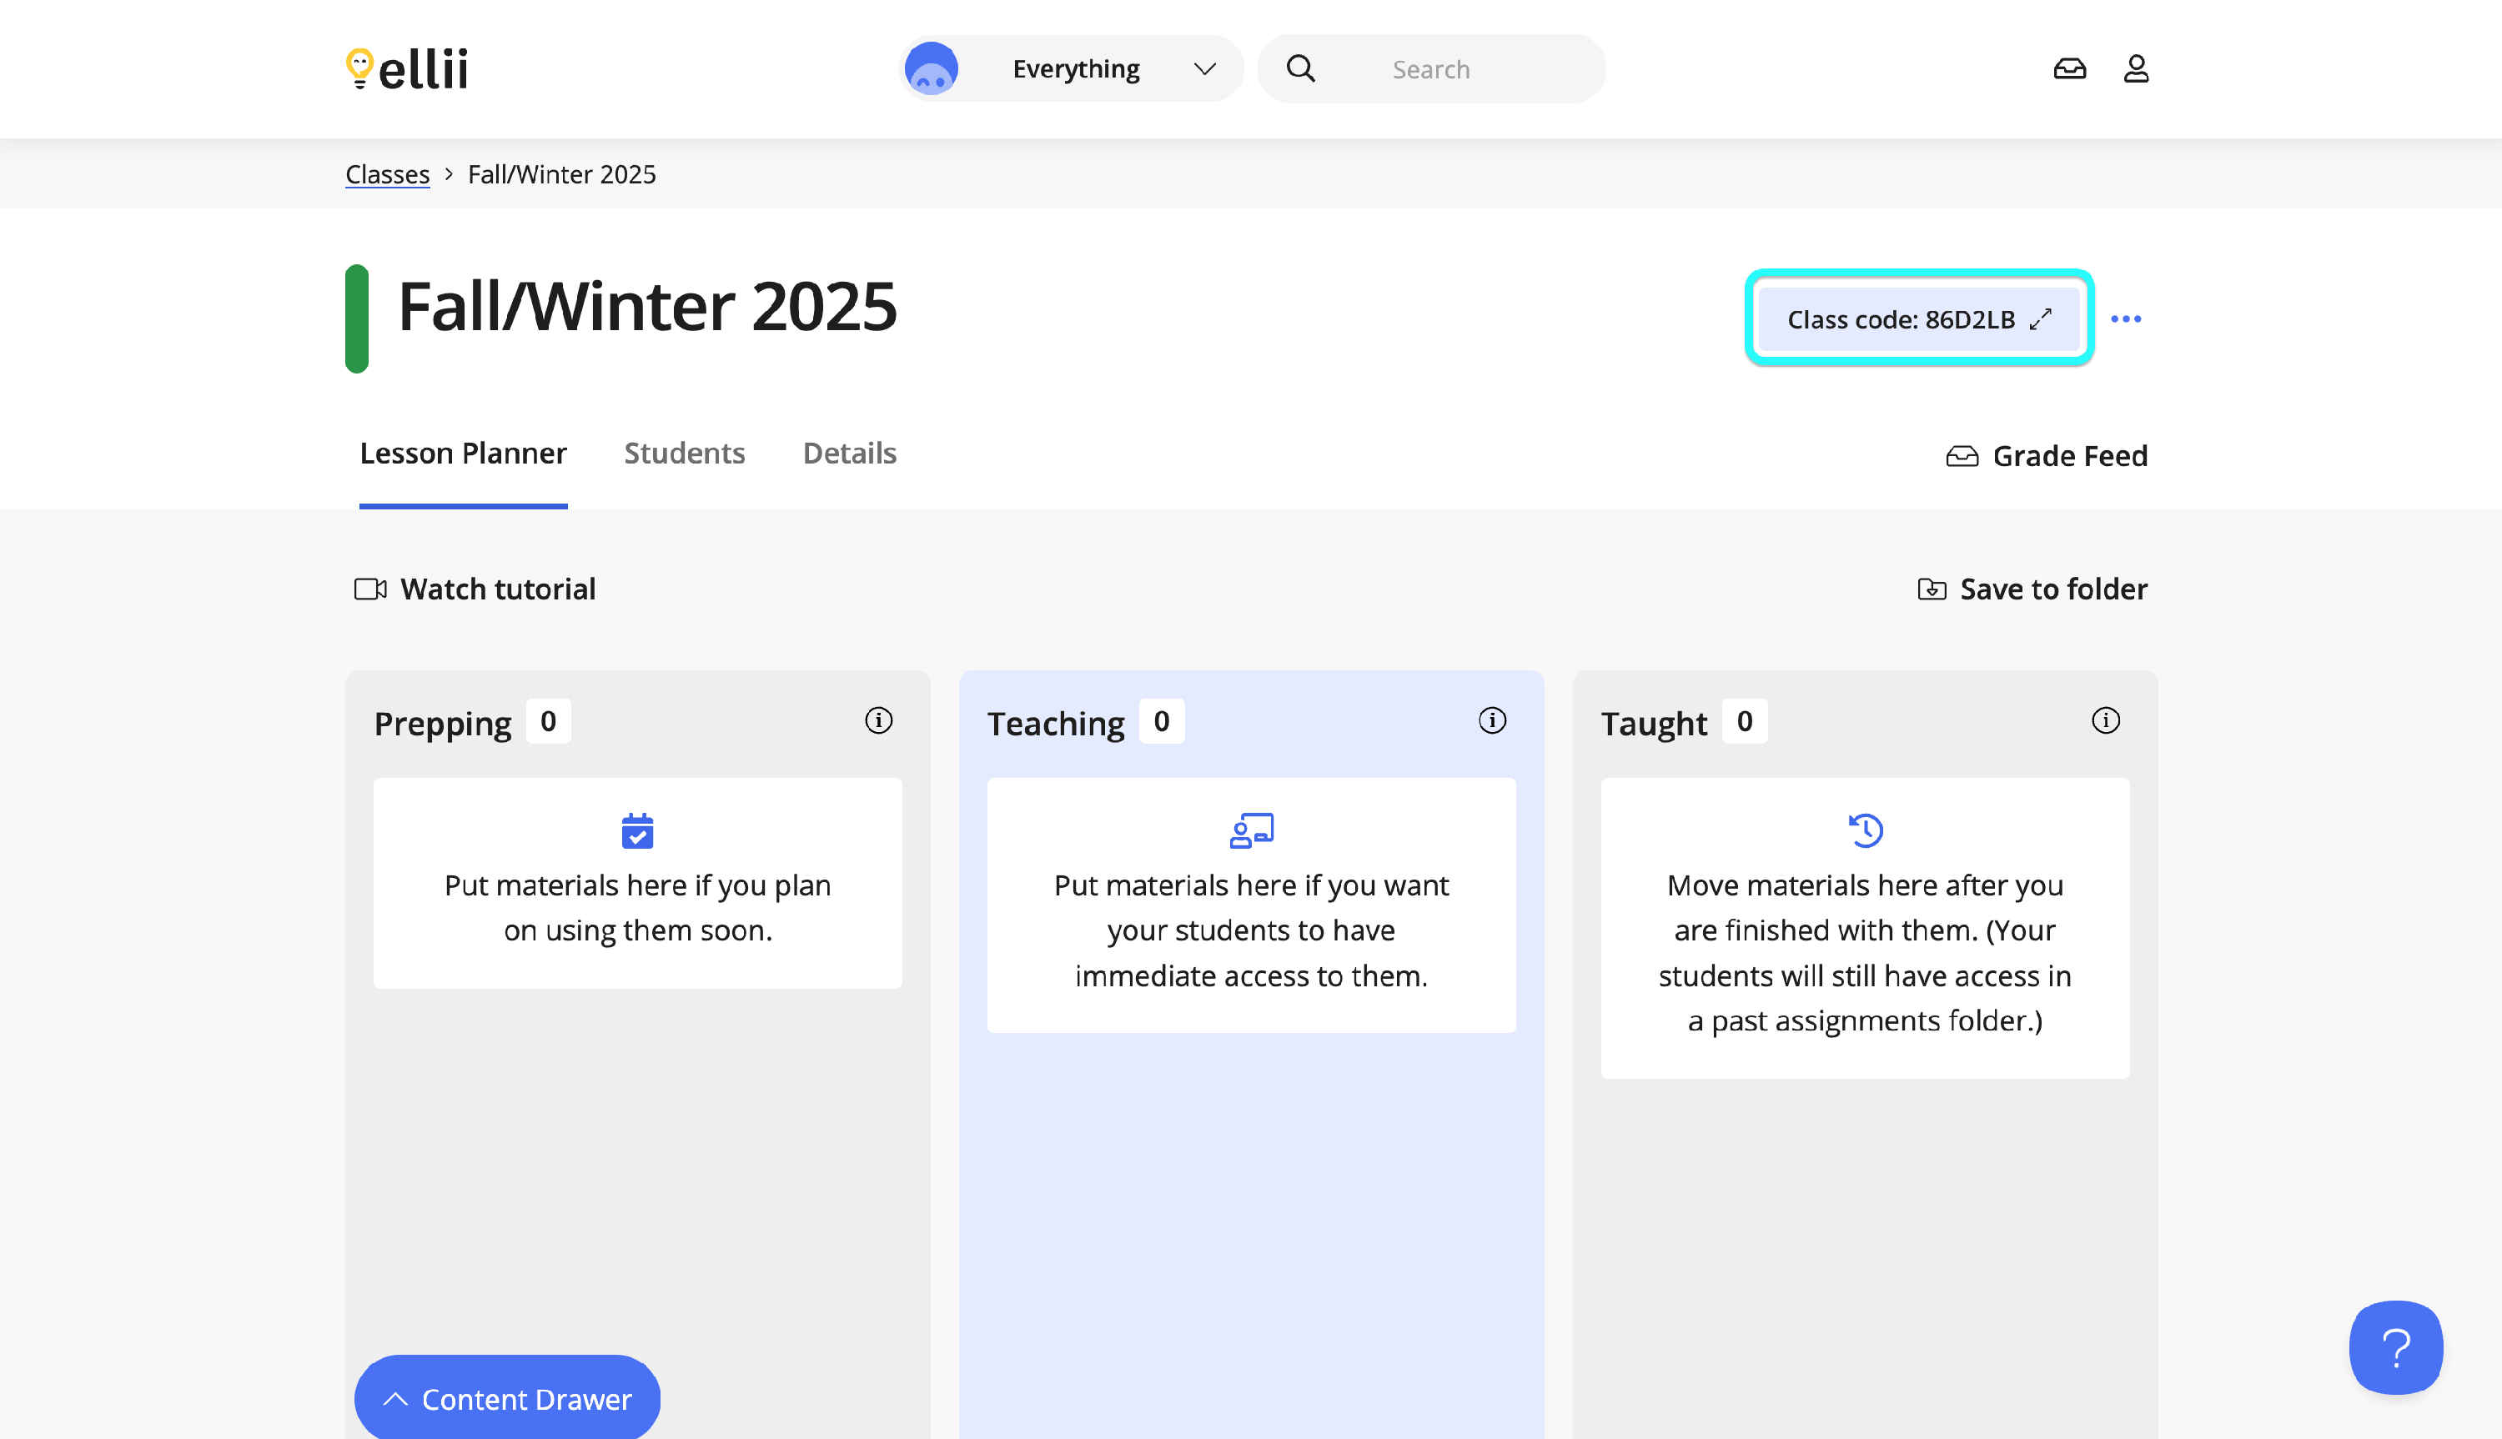Click the Classes breadcrumb link
The image size is (2502, 1439).
(388, 175)
